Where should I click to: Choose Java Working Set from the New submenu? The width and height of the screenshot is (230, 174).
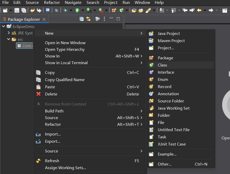(181, 108)
